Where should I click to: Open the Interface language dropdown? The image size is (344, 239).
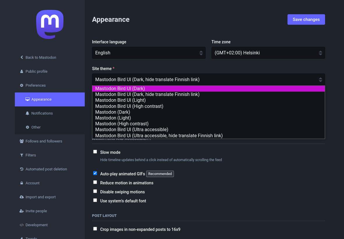149,53
